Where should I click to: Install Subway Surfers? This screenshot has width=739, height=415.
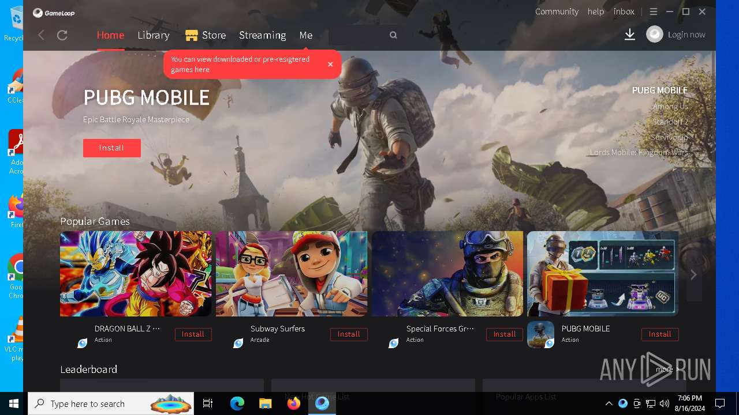(349, 334)
